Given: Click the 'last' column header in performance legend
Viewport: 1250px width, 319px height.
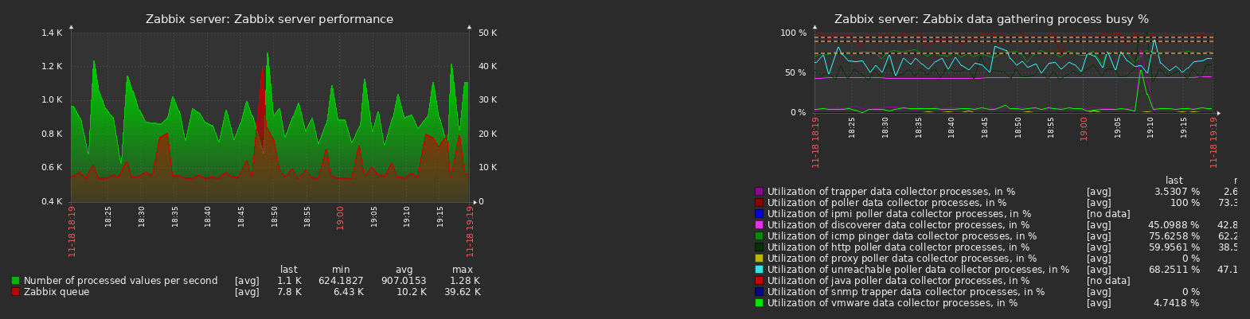Looking at the screenshot, I should coord(289,270).
